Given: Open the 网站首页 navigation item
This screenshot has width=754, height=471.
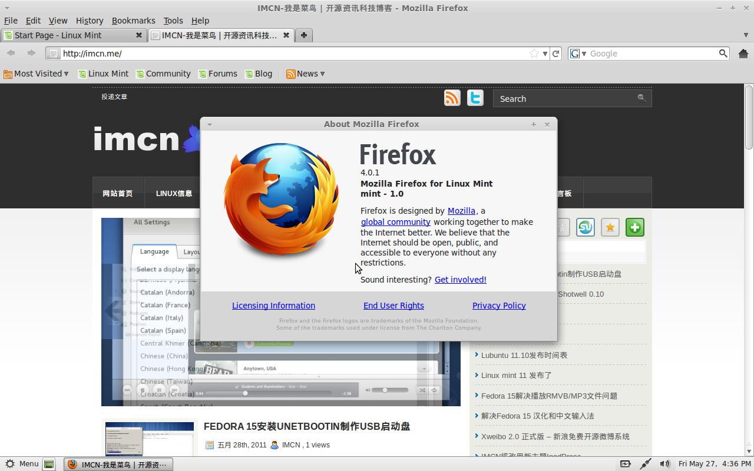Looking at the screenshot, I should (x=118, y=193).
